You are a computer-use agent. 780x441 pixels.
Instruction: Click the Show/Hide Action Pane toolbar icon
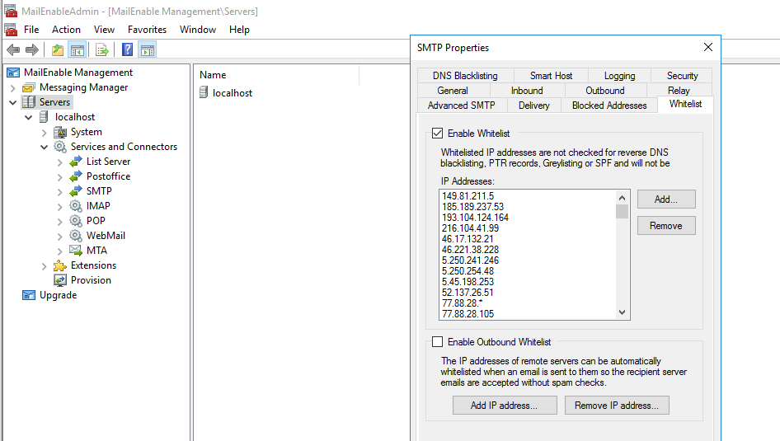[148, 50]
